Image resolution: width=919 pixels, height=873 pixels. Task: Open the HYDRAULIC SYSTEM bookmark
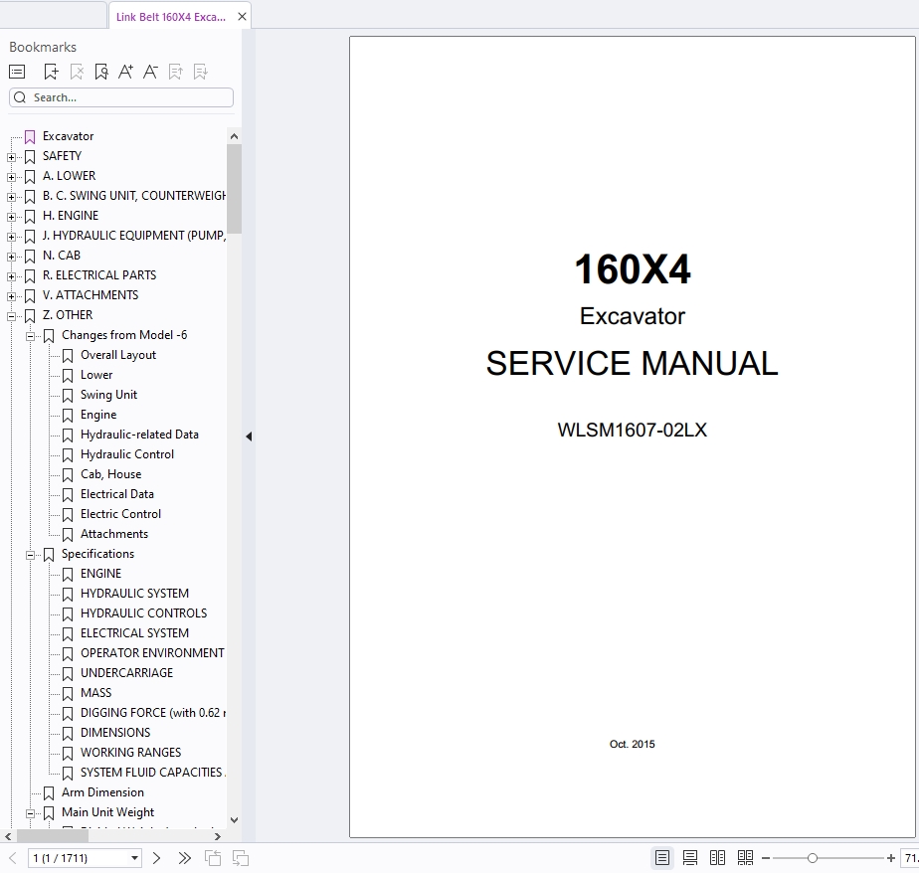click(x=135, y=594)
